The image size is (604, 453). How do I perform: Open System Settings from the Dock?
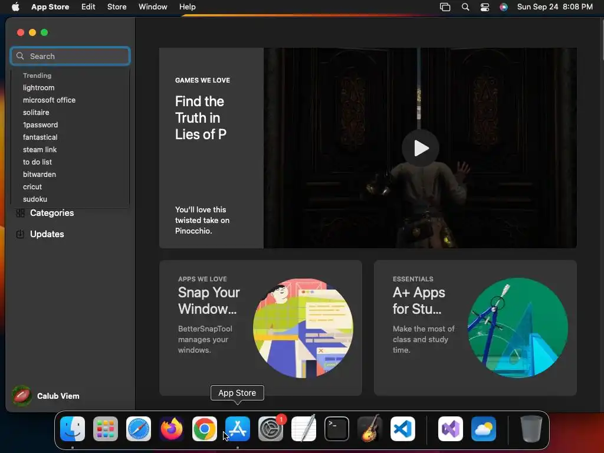270,429
